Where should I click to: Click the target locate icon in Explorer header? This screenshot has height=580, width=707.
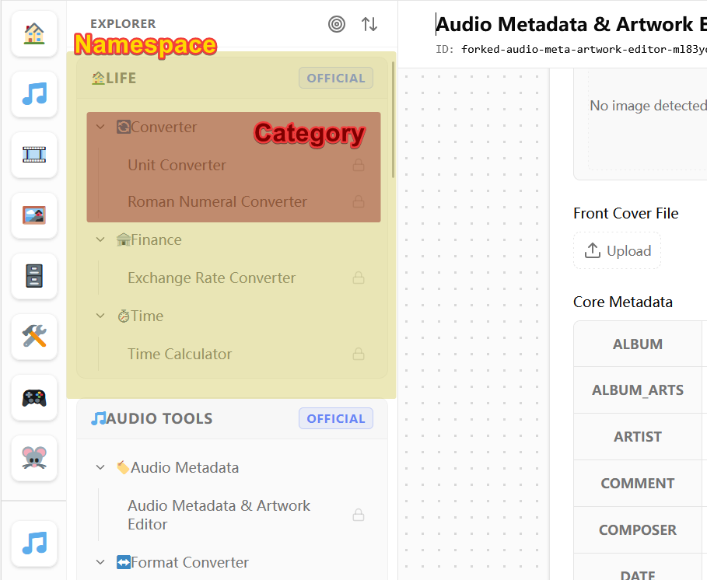point(337,24)
